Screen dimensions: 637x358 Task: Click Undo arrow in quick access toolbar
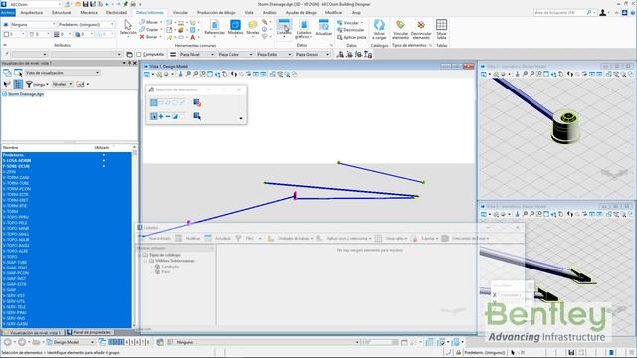click(107, 4)
